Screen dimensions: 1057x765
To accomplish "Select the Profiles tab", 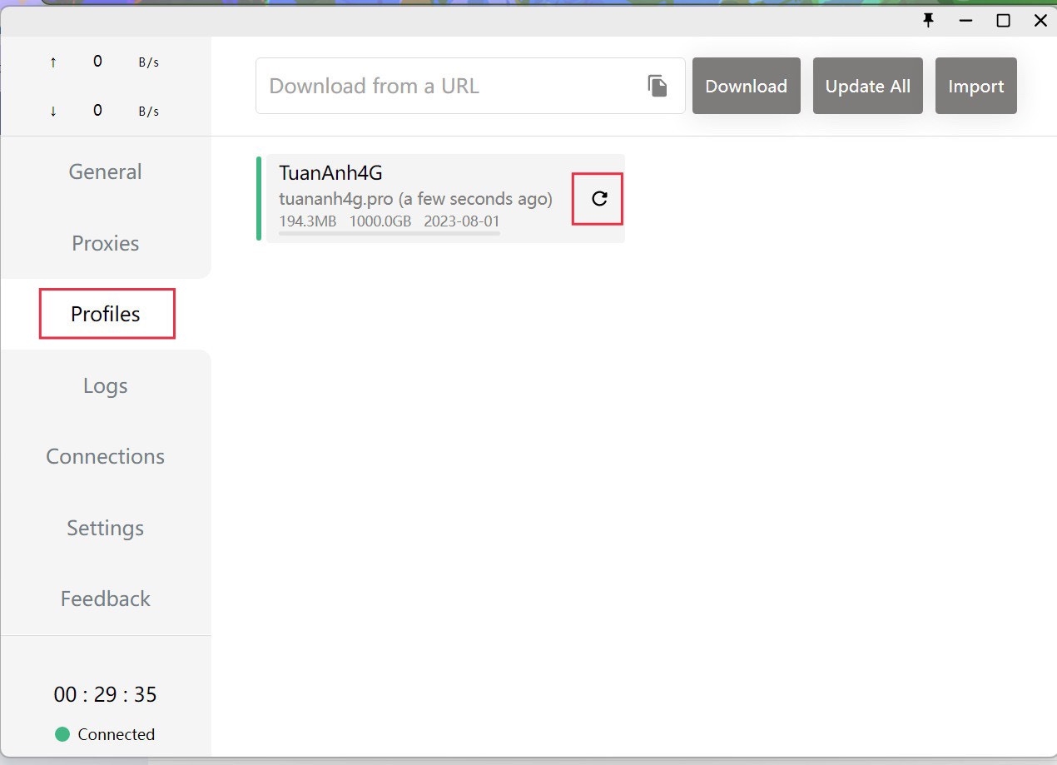I will click(x=106, y=314).
